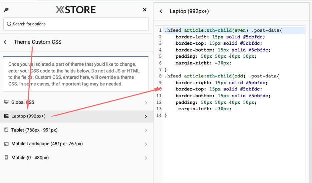Click closing brace on line 14
312x183 pixels.
166,115
